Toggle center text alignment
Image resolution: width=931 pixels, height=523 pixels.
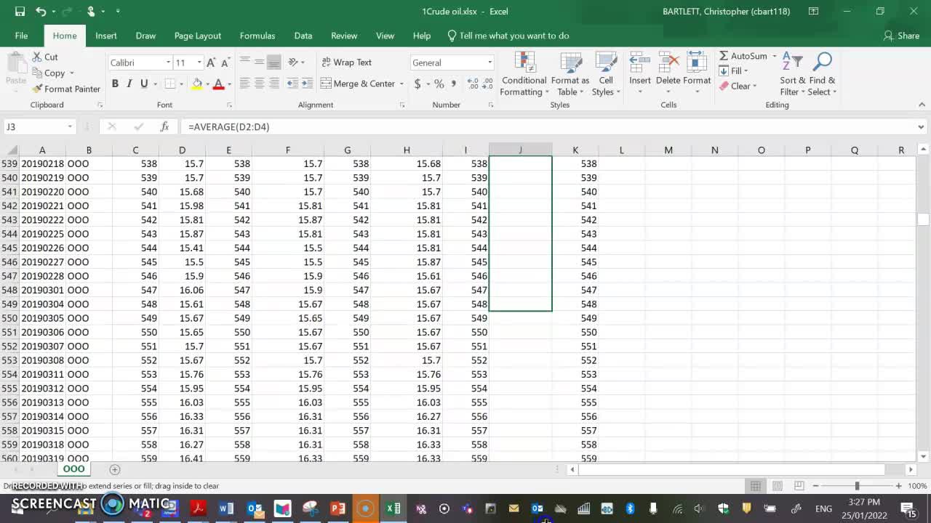(x=258, y=84)
